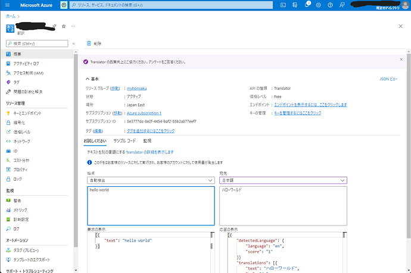Open the 始点 source language dropdown
The image size is (411, 273).
[x=151, y=180]
